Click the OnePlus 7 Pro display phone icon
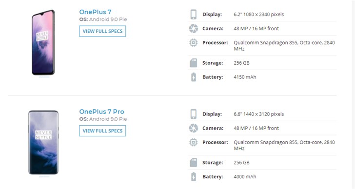 click(193, 114)
